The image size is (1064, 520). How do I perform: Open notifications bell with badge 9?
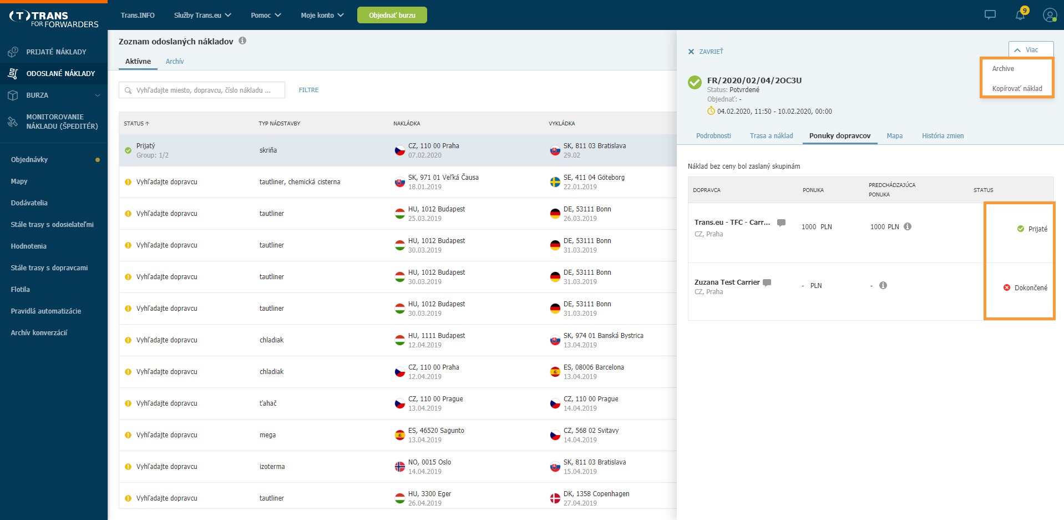1021,14
